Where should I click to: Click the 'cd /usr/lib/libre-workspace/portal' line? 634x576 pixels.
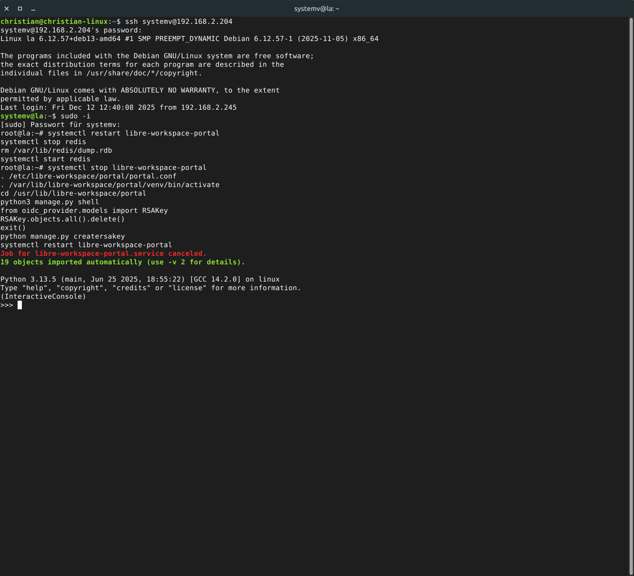[73, 193]
